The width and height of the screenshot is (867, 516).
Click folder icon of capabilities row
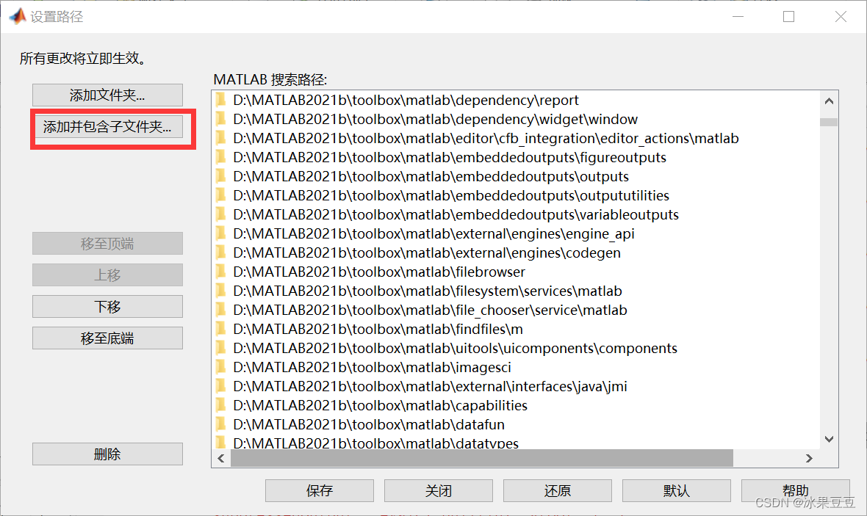(220, 405)
